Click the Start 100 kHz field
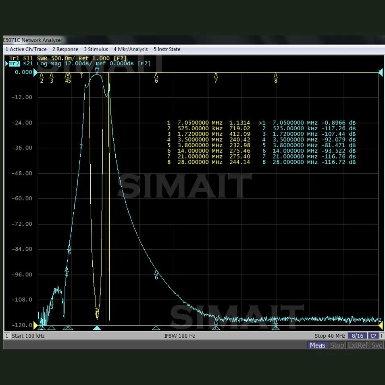This screenshot has width=385, height=385. tap(28, 336)
